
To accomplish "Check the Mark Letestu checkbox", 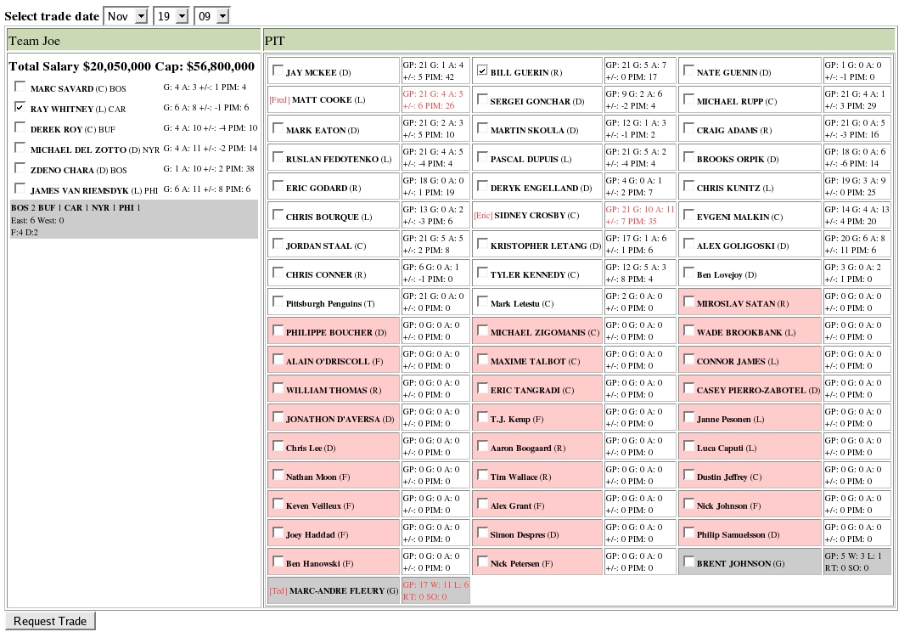I will 482,302.
